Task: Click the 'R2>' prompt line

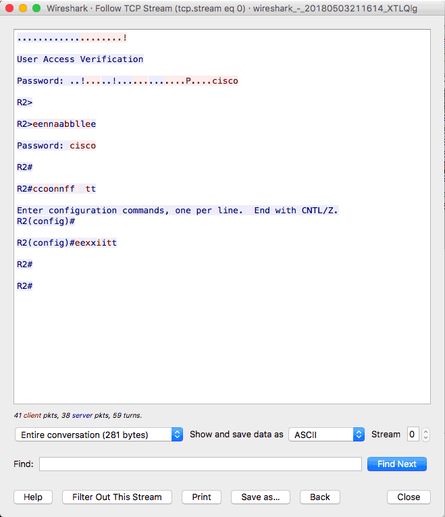Action: coord(25,103)
